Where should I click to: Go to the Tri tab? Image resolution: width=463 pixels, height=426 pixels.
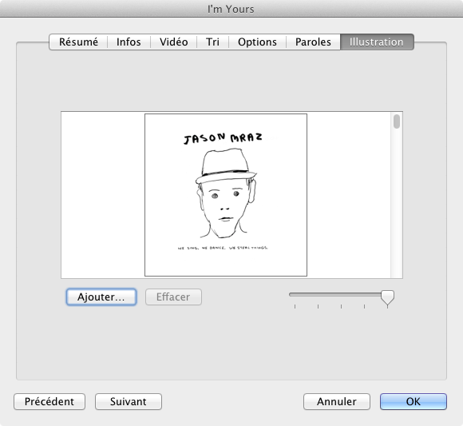click(x=212, y=42)
